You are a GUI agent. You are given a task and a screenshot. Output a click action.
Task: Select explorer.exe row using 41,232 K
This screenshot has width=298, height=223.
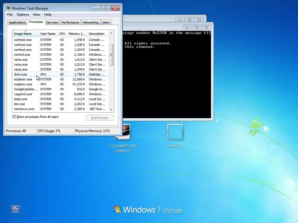point(61,84)
